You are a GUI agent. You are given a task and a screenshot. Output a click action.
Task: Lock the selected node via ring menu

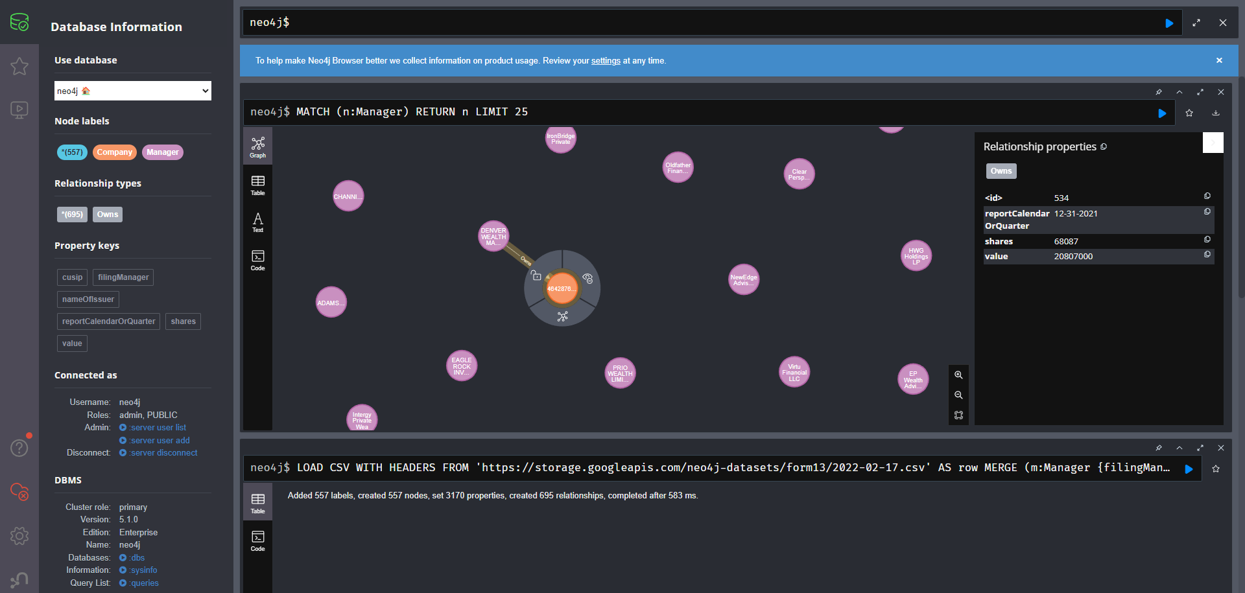point(536,275)
